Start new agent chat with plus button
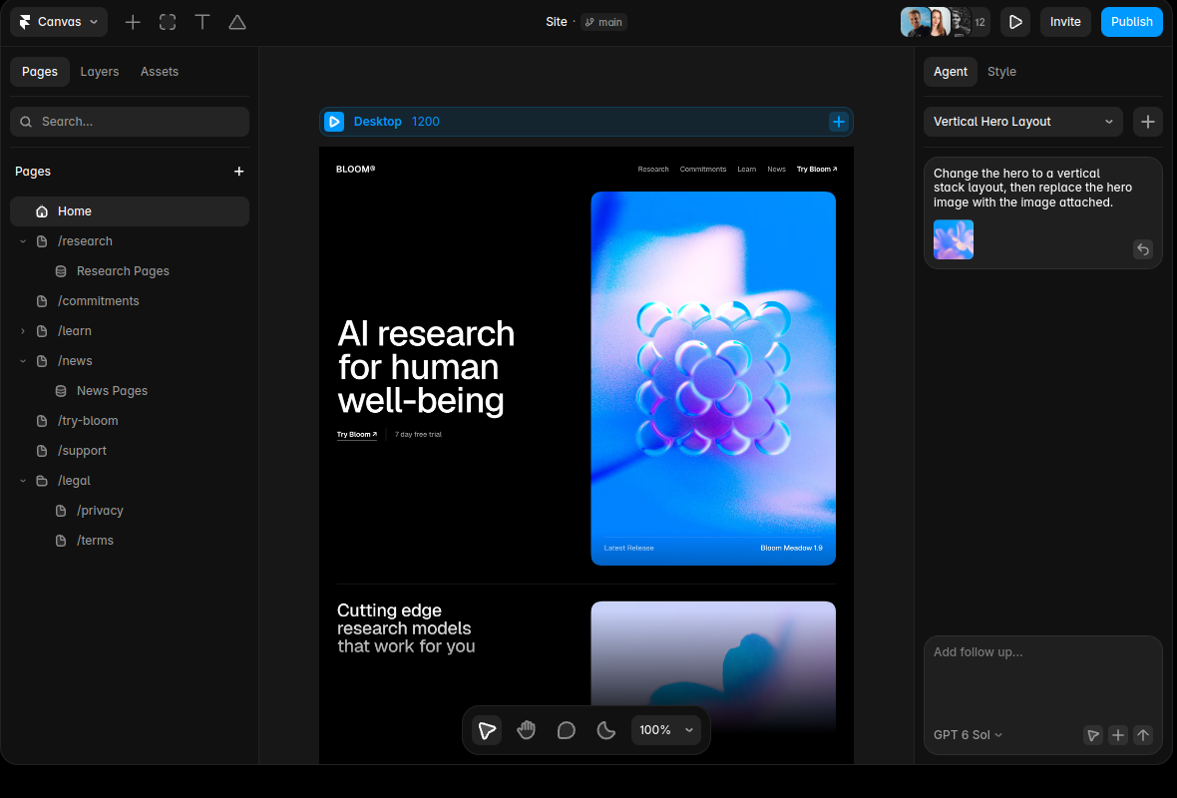The width and height of the screenshot is (1177, 798). 1148,122
